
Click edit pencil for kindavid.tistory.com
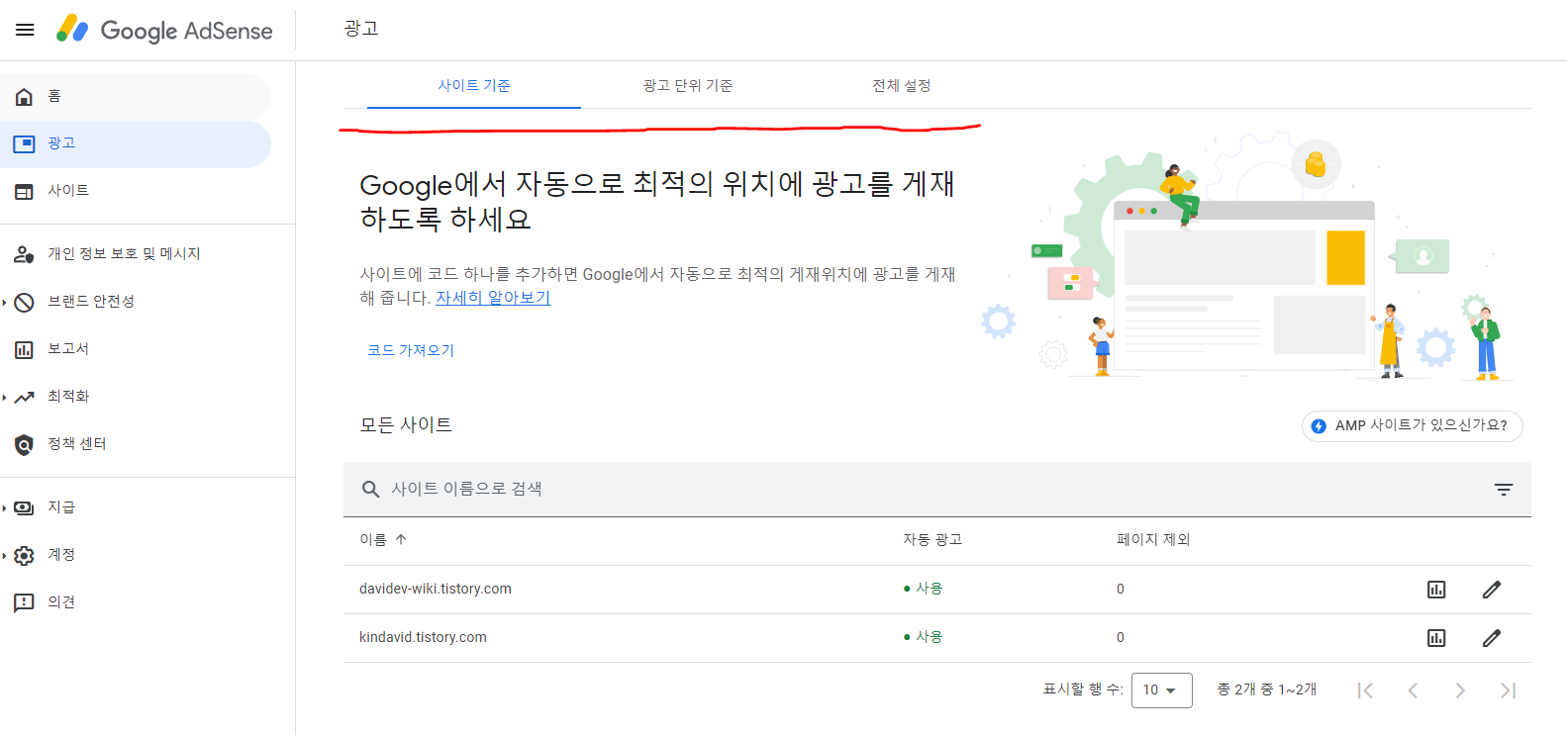[x=1492, y=638]
